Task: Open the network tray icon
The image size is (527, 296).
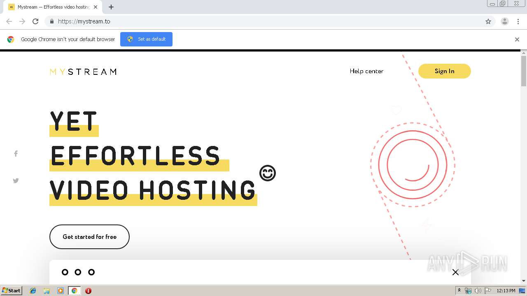Action: (x=468, y=291)
